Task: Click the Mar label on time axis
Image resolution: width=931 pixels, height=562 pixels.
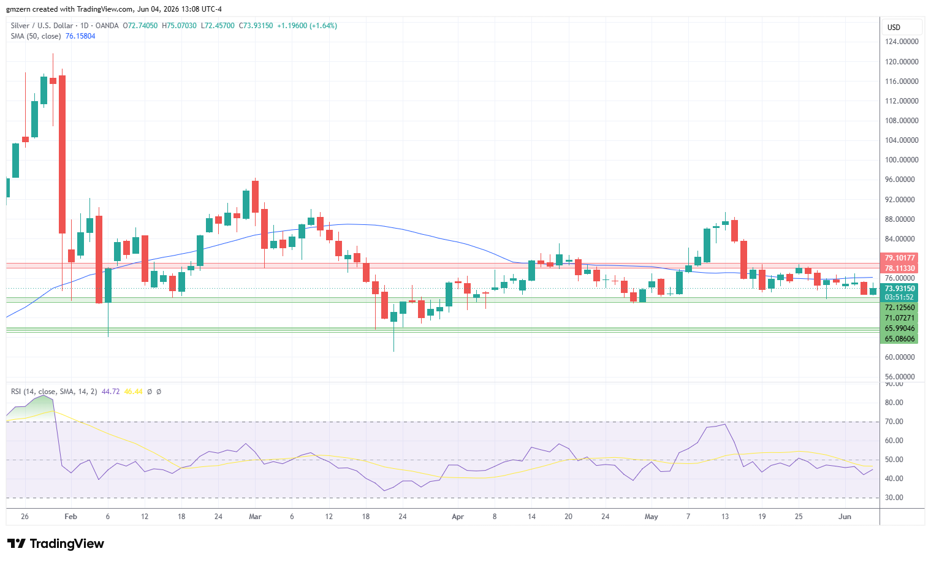Action: (x=255, y=517)
